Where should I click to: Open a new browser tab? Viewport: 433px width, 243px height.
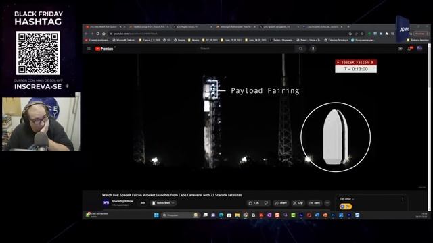(348, 27)
